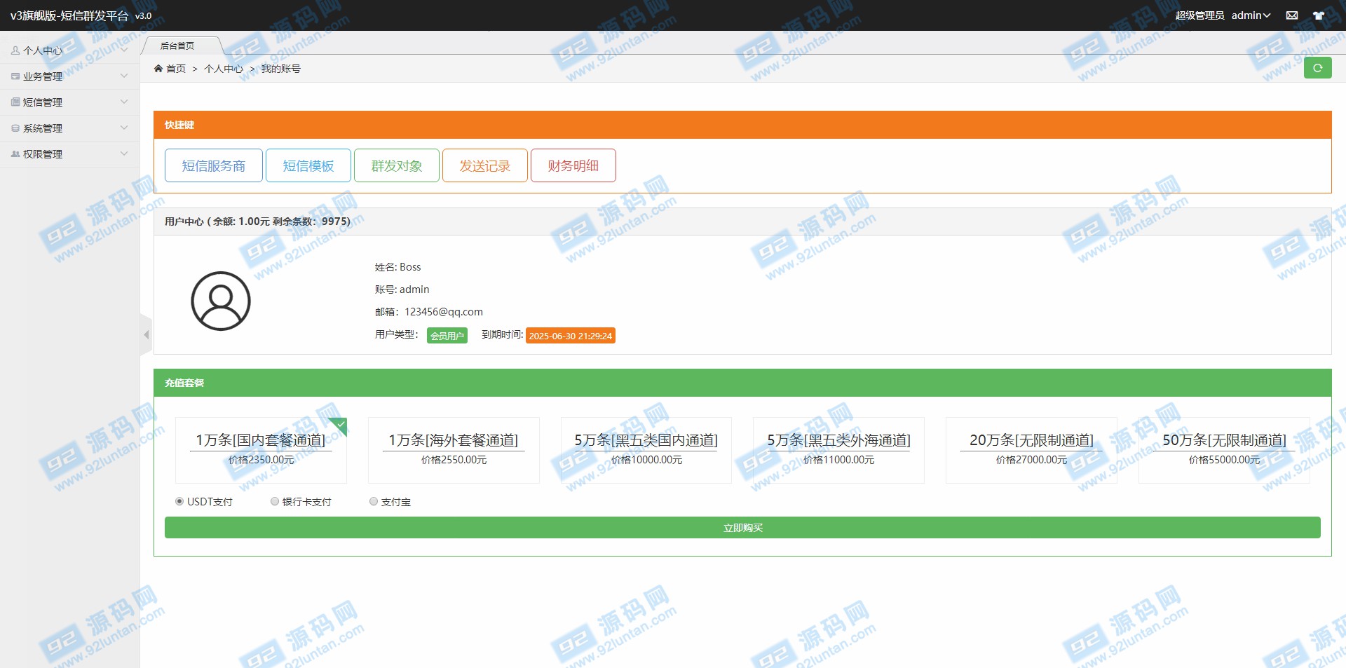Screen dimensions: 1346x668
Task: Select 银行卡支付 payment option
Action: [275, 502]
